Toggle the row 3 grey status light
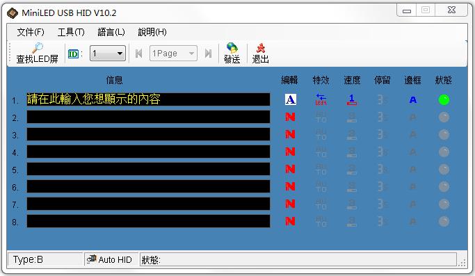 (444, 134)
